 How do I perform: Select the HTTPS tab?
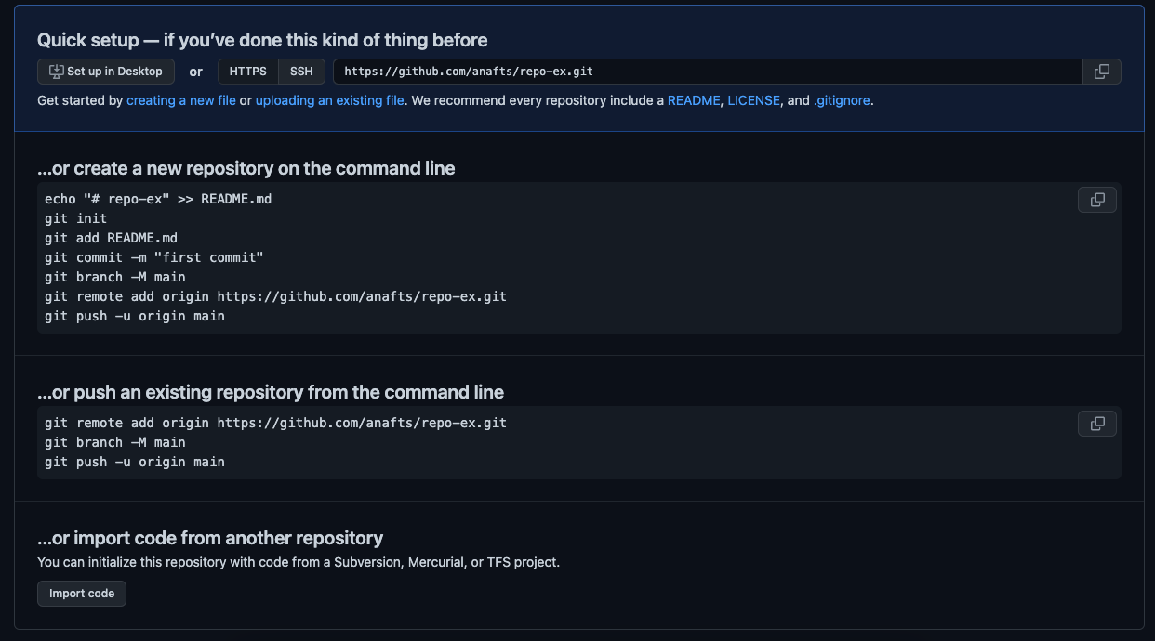247,71
